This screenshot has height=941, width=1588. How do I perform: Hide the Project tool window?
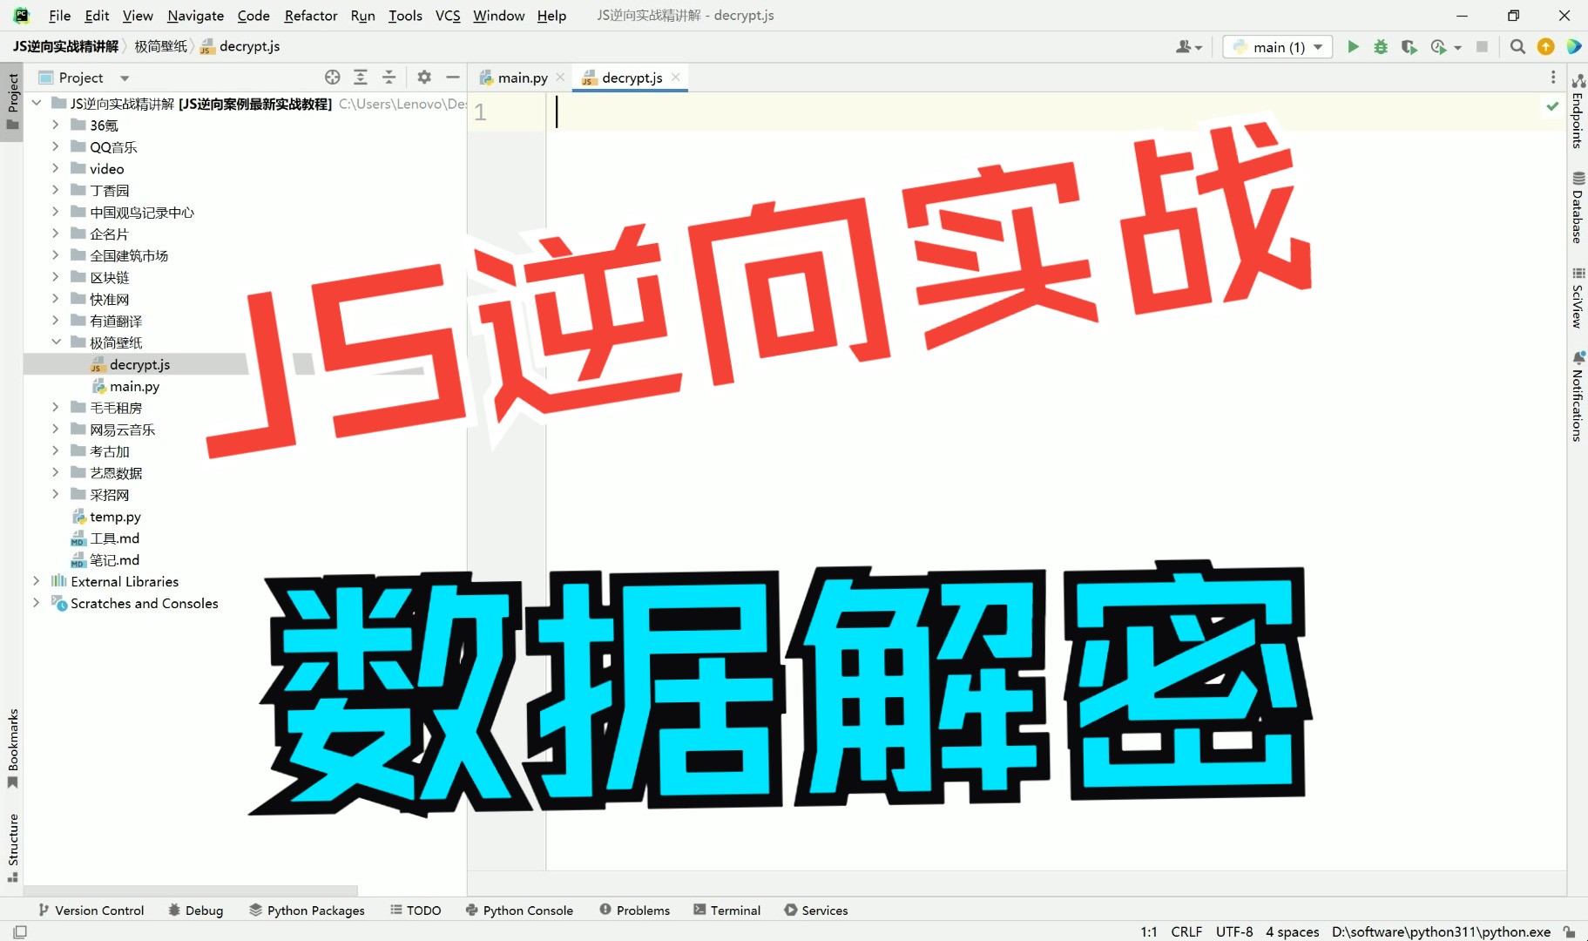[452, 77]
